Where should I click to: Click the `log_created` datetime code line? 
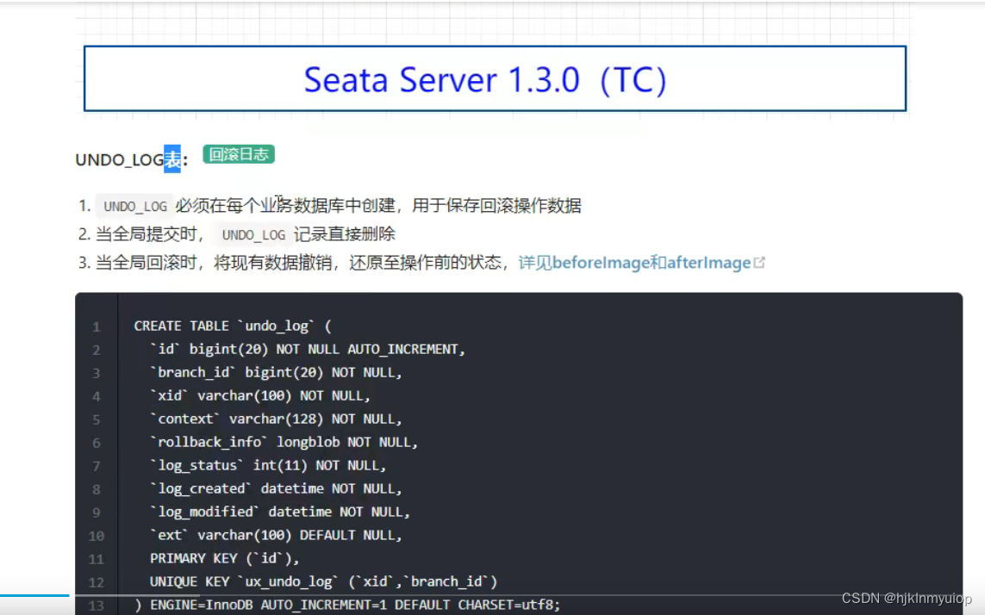276,488
